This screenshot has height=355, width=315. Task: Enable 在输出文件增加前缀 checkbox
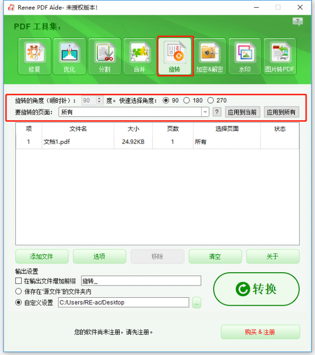click(x=19, y=281)
